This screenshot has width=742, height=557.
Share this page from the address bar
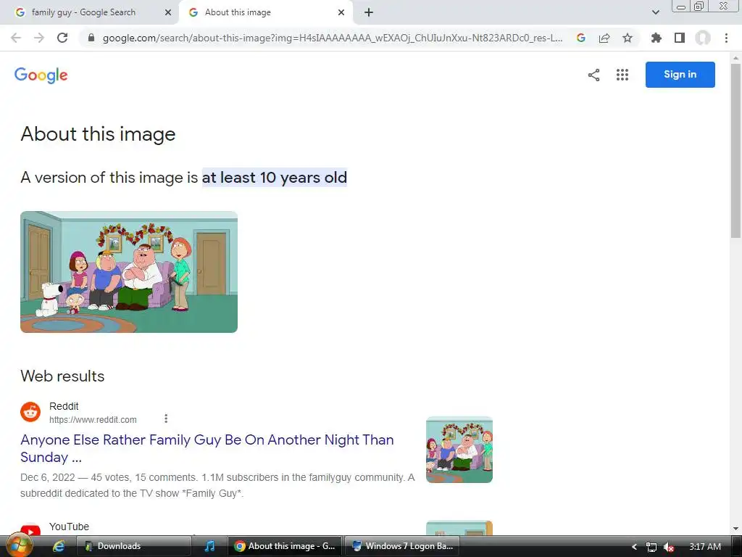pyautogui.click(x=604, y=38)
